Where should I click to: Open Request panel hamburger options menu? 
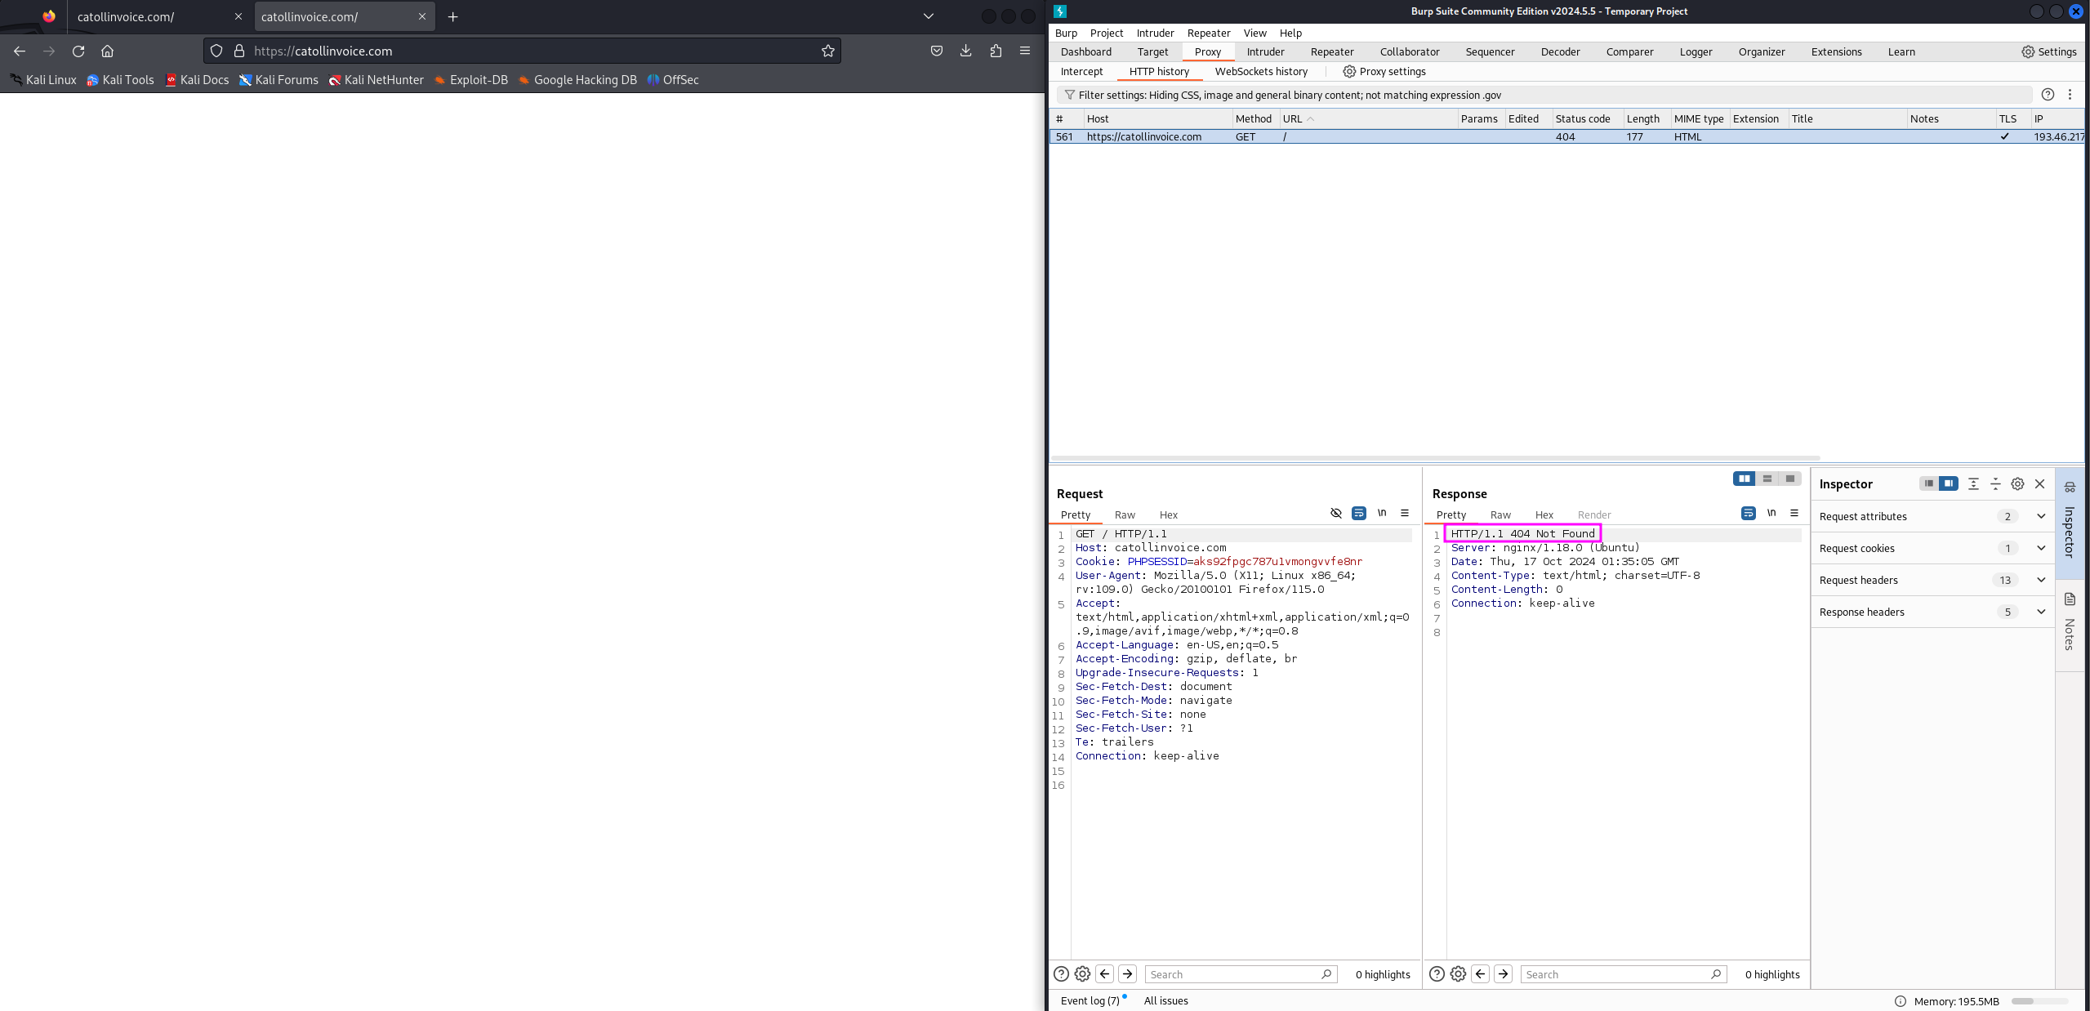pos(1405,513)
